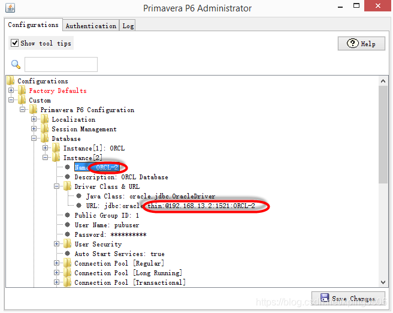Switch to the Configurations tab

pos(33,25)
